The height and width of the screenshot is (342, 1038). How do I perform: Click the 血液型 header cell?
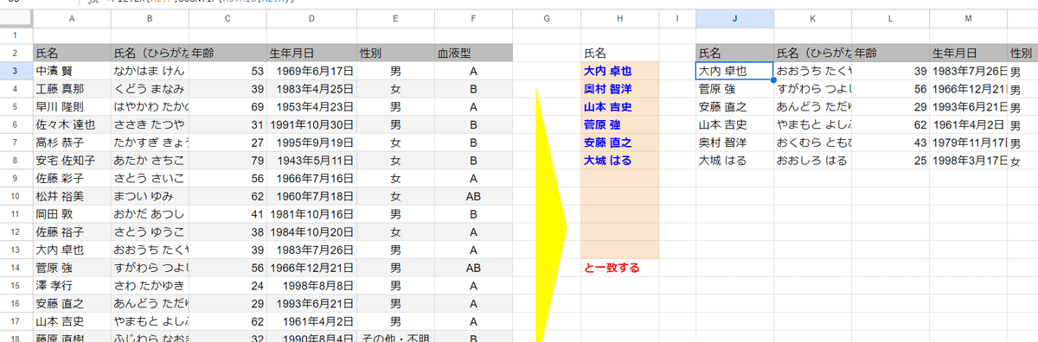coord(474,53)
